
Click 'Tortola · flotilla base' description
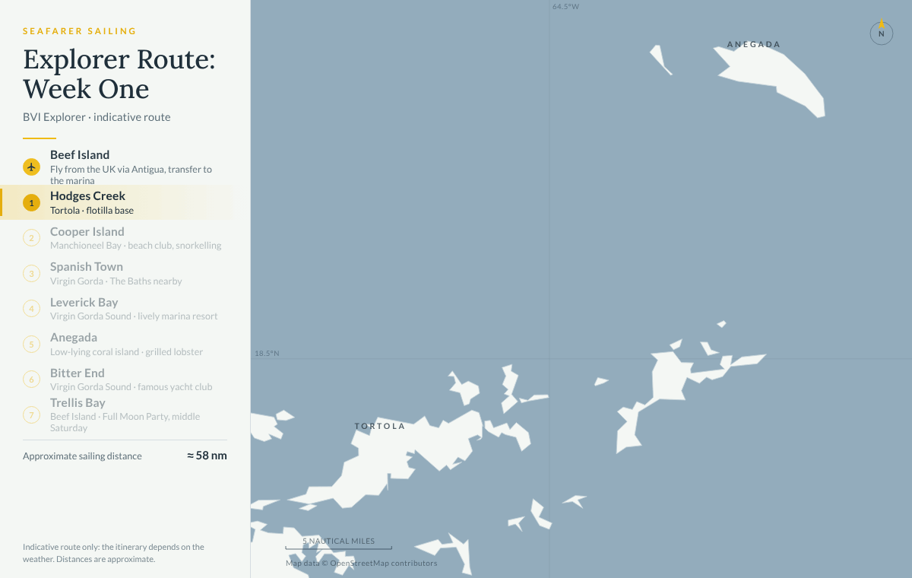pyautogui.click(x=92, y=210)
